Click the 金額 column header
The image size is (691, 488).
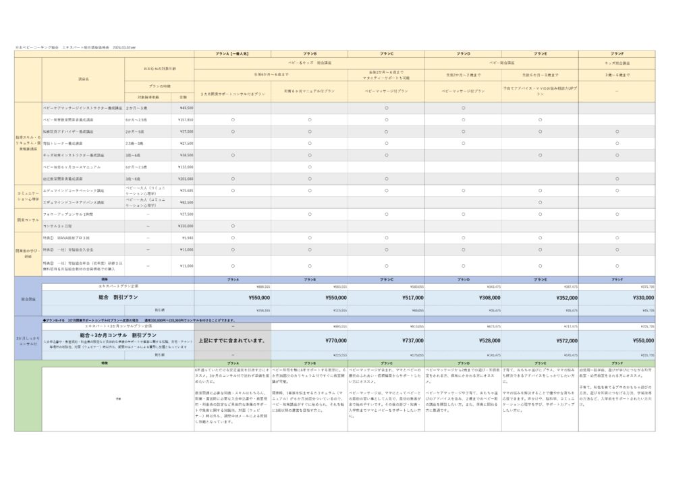(x=183, y=97)
